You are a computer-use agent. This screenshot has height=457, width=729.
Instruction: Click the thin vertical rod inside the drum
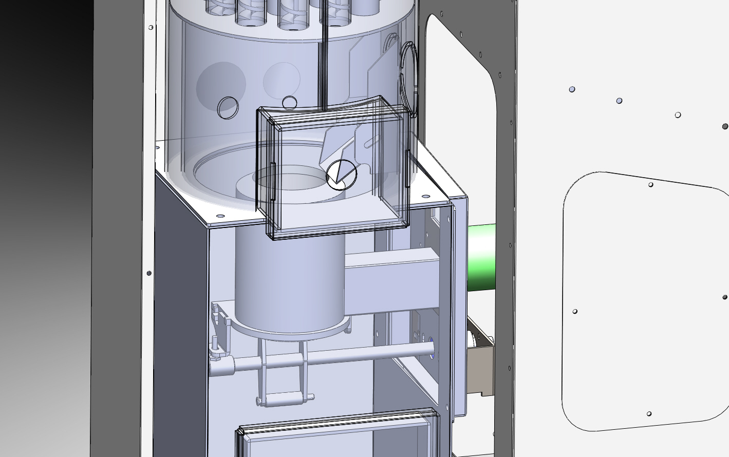[x=324, y=56]
